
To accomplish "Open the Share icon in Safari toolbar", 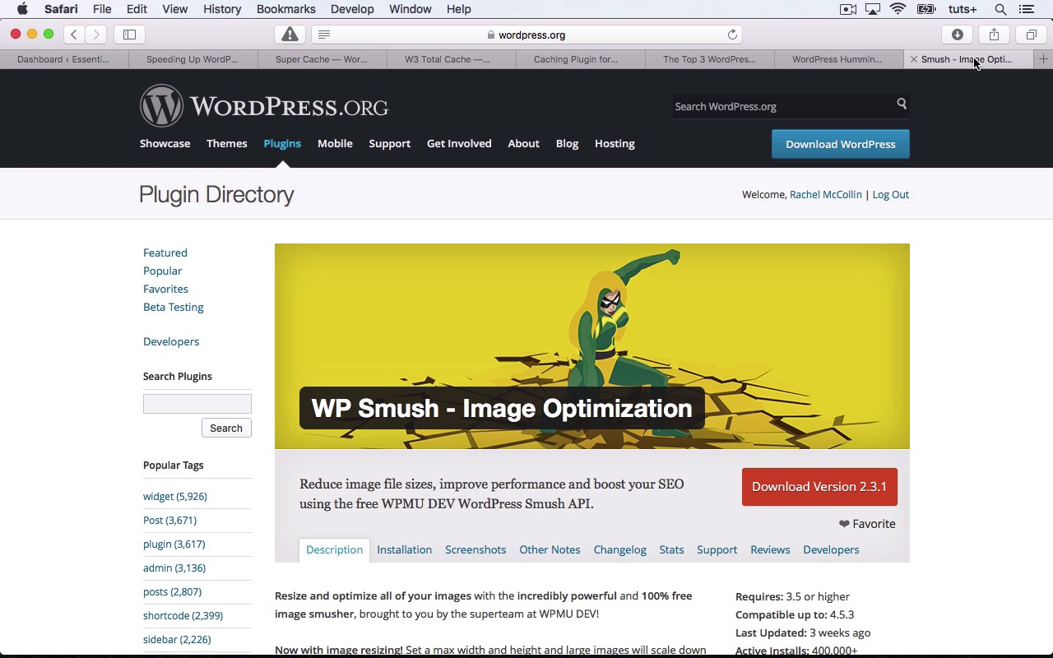I will (994, 35).
